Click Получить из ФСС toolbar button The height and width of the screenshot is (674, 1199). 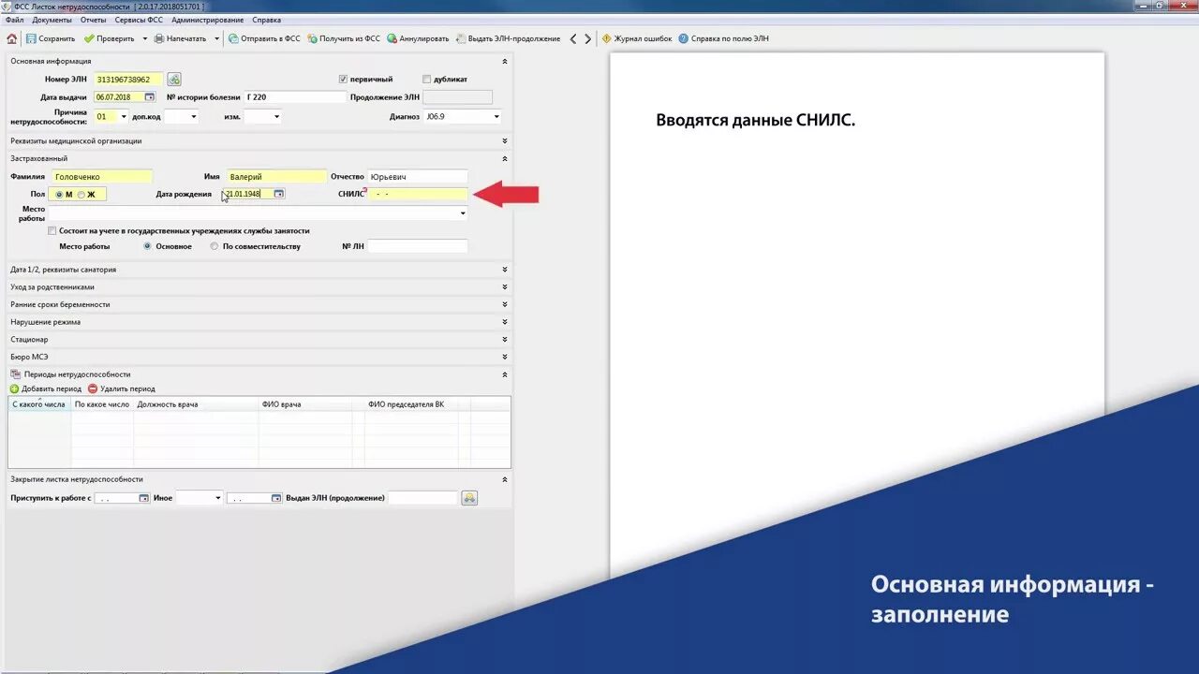[343, 38]
